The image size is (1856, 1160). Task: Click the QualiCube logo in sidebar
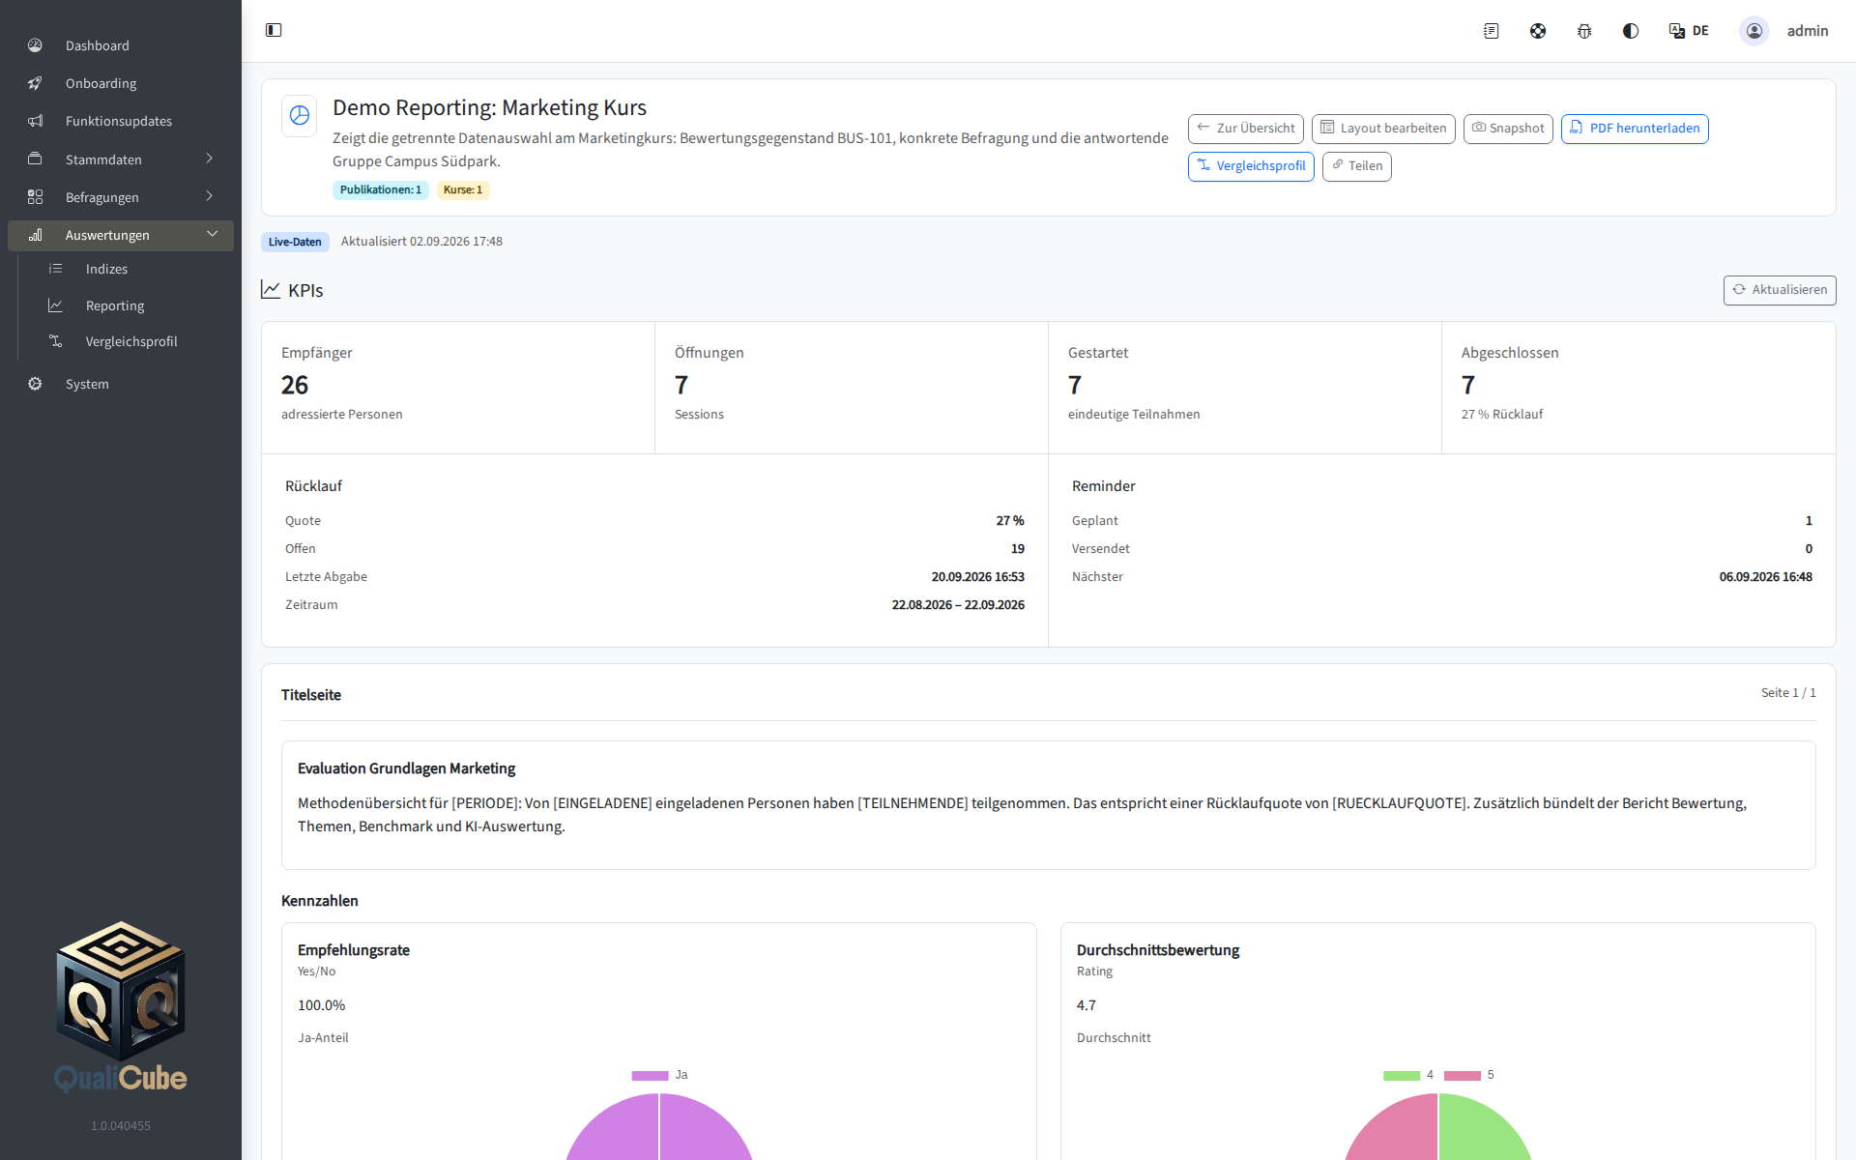coord(121,1007)
